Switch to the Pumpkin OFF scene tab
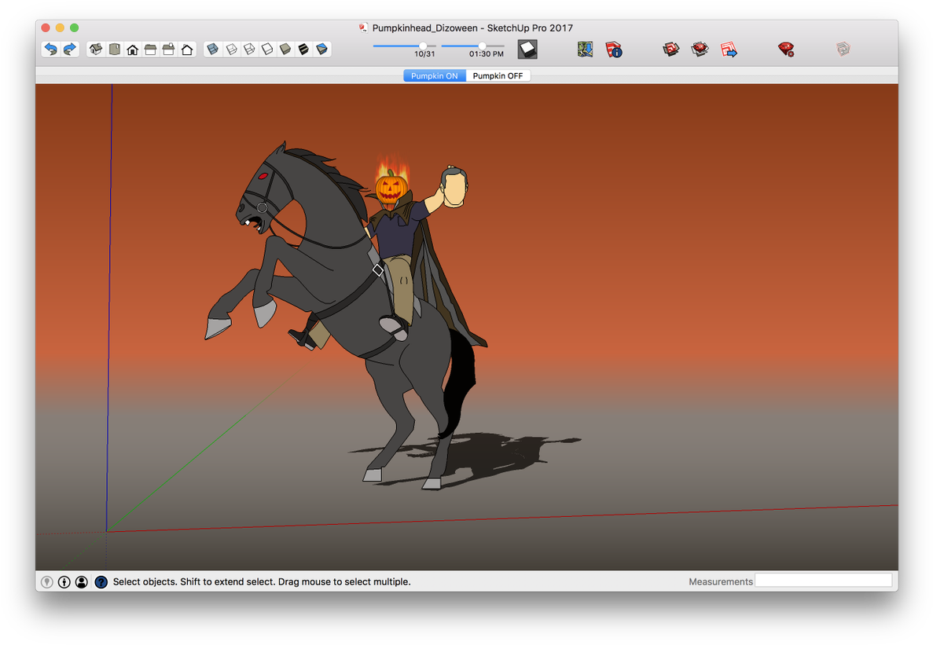This screenshot has width=933, height=645. click(x=498, y=75)
